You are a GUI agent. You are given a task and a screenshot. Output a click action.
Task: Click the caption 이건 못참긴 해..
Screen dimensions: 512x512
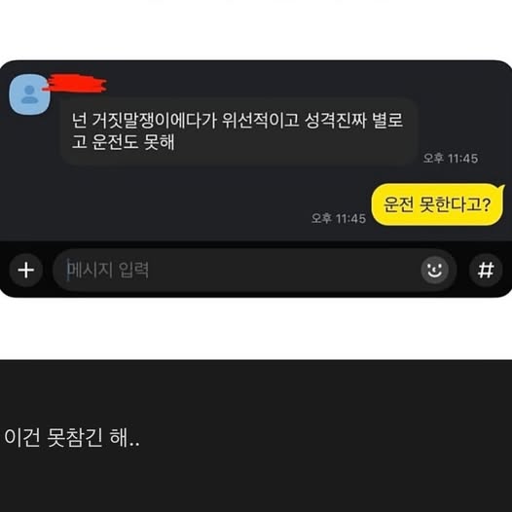(x=71, y=438)
